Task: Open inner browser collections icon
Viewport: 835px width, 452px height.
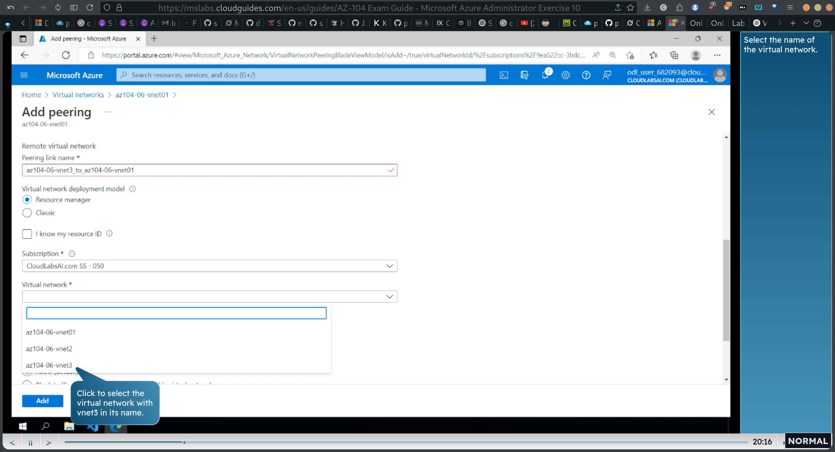Action: 674,55
